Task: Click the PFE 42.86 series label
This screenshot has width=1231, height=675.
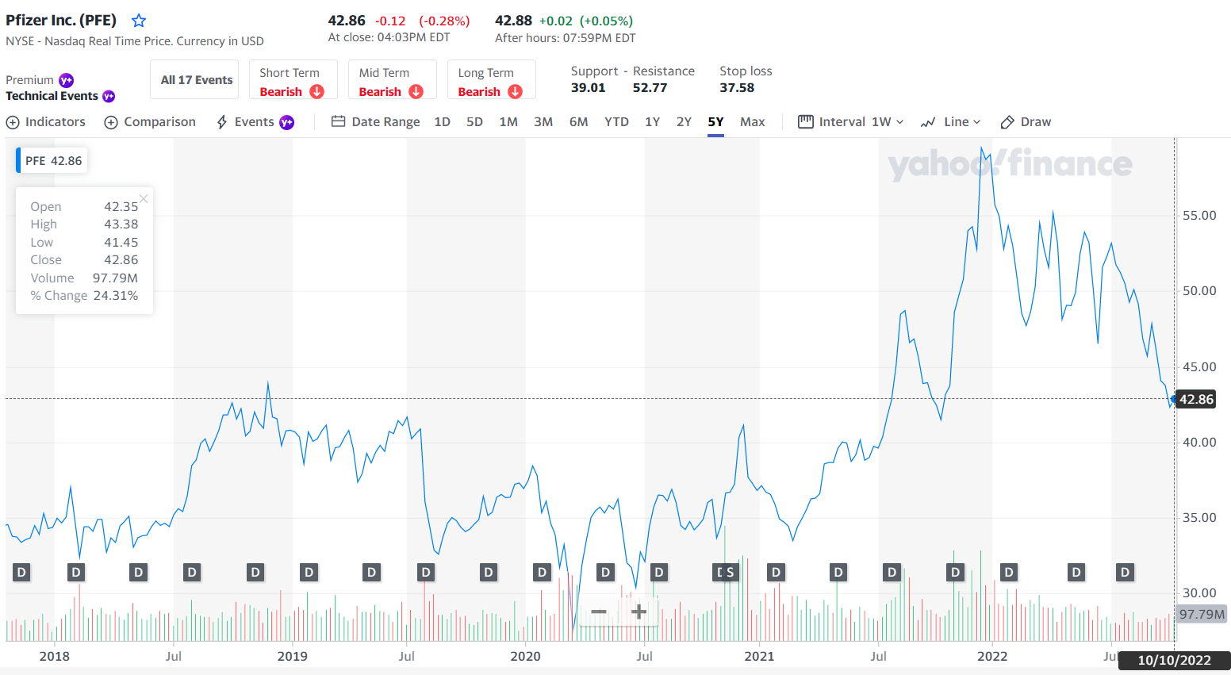Action: (53, 161)
